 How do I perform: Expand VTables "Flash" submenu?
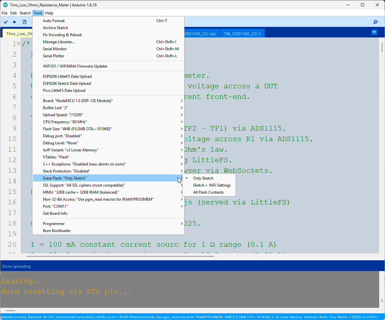(108, 157)
